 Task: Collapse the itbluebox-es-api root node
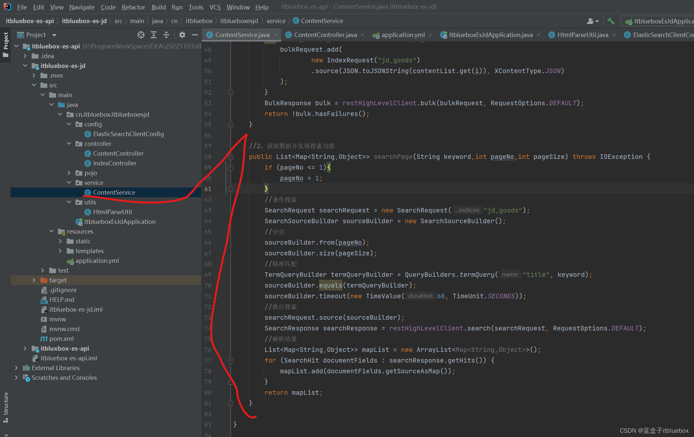click(x=17, y=46)
